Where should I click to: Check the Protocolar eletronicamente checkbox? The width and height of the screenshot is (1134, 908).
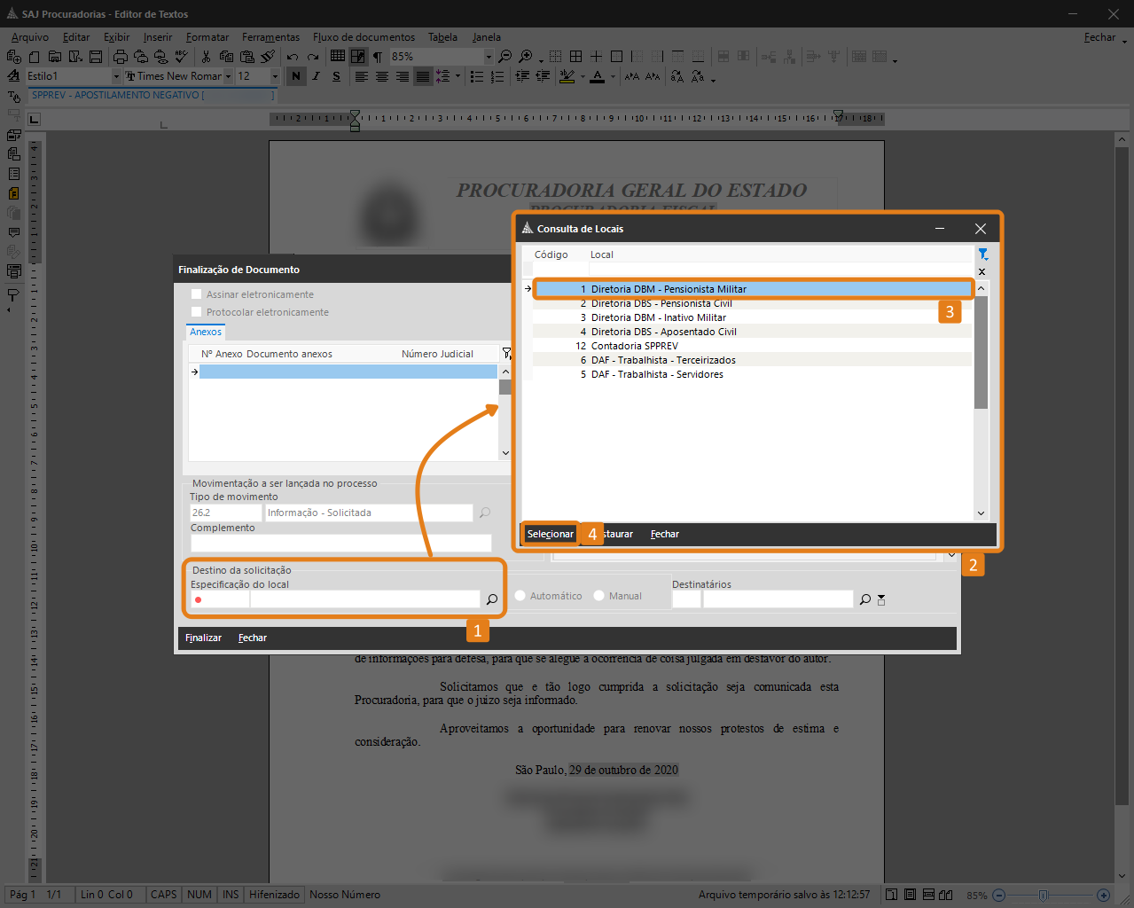pos(197,311)
